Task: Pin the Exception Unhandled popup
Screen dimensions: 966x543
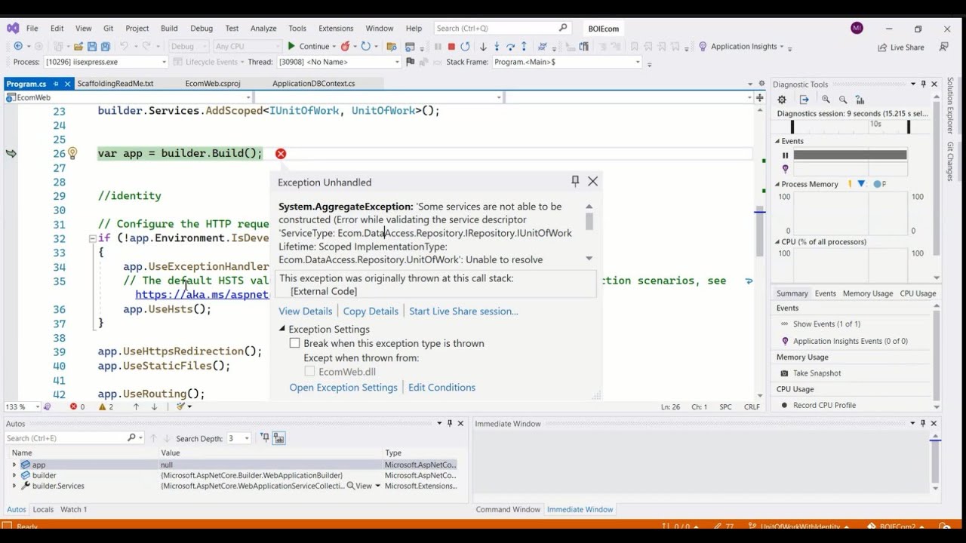Action: coord(575,181)
